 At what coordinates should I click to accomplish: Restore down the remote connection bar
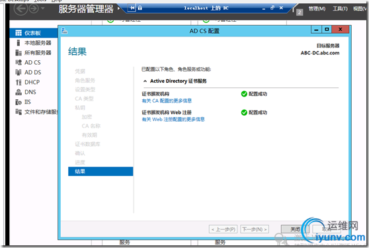pyautogui.click(x=272, y=8)
